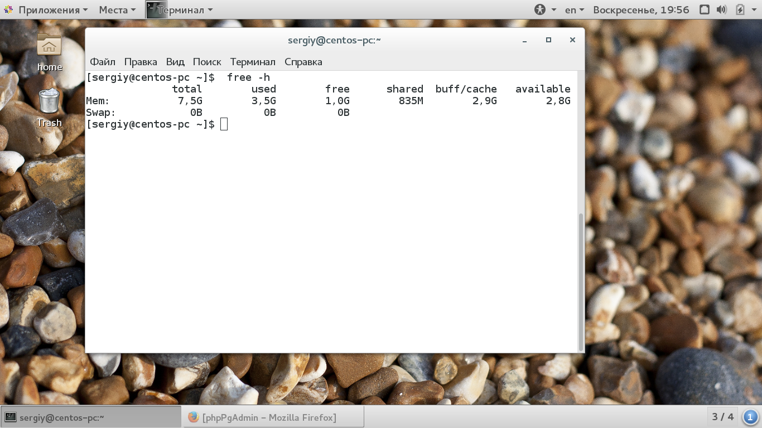Screen dimensions: 762x428
Task: Open the Файл menu in terminal
Action: [x=103, y=62]
